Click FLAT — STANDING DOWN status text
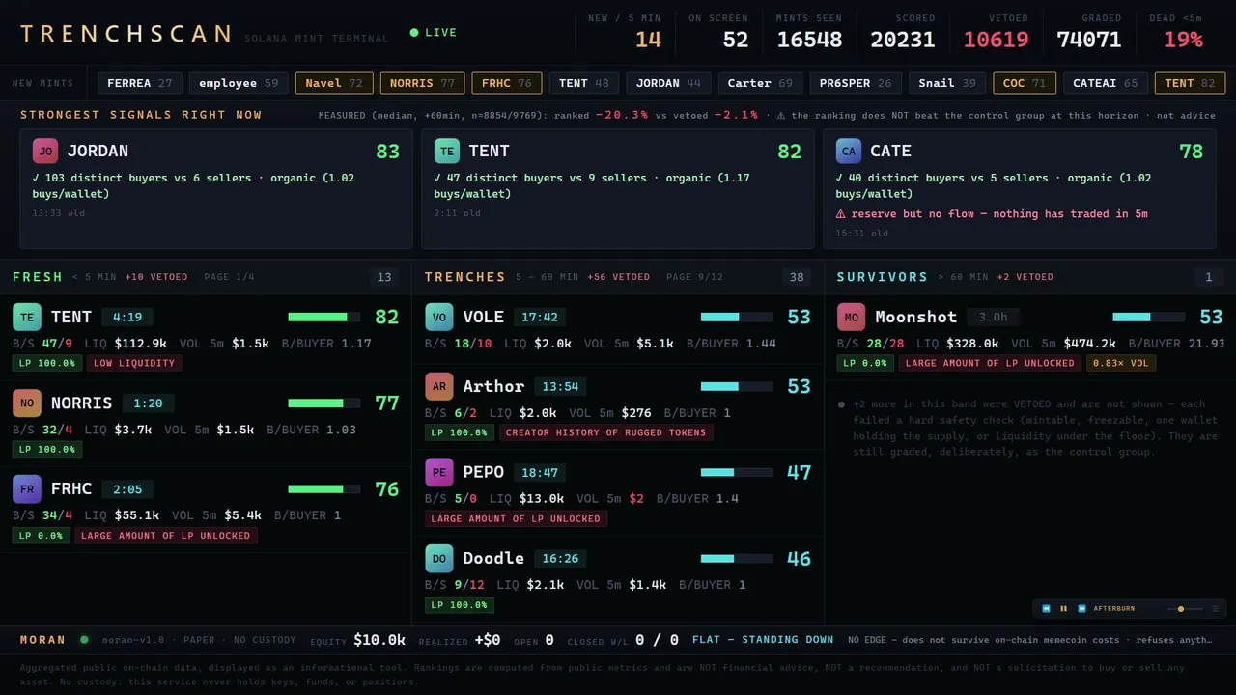Viewport: 1236px width, 695px height. [763, 639]
